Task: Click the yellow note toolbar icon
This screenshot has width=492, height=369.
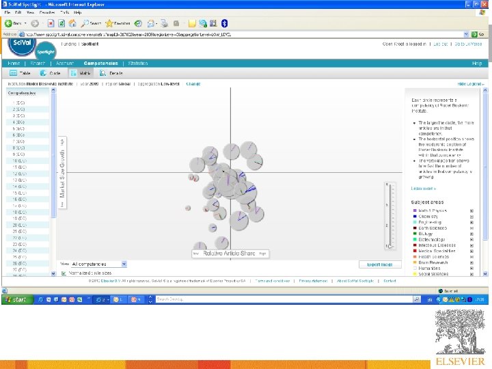Action: pyautogui.click(x=192, y=23)
